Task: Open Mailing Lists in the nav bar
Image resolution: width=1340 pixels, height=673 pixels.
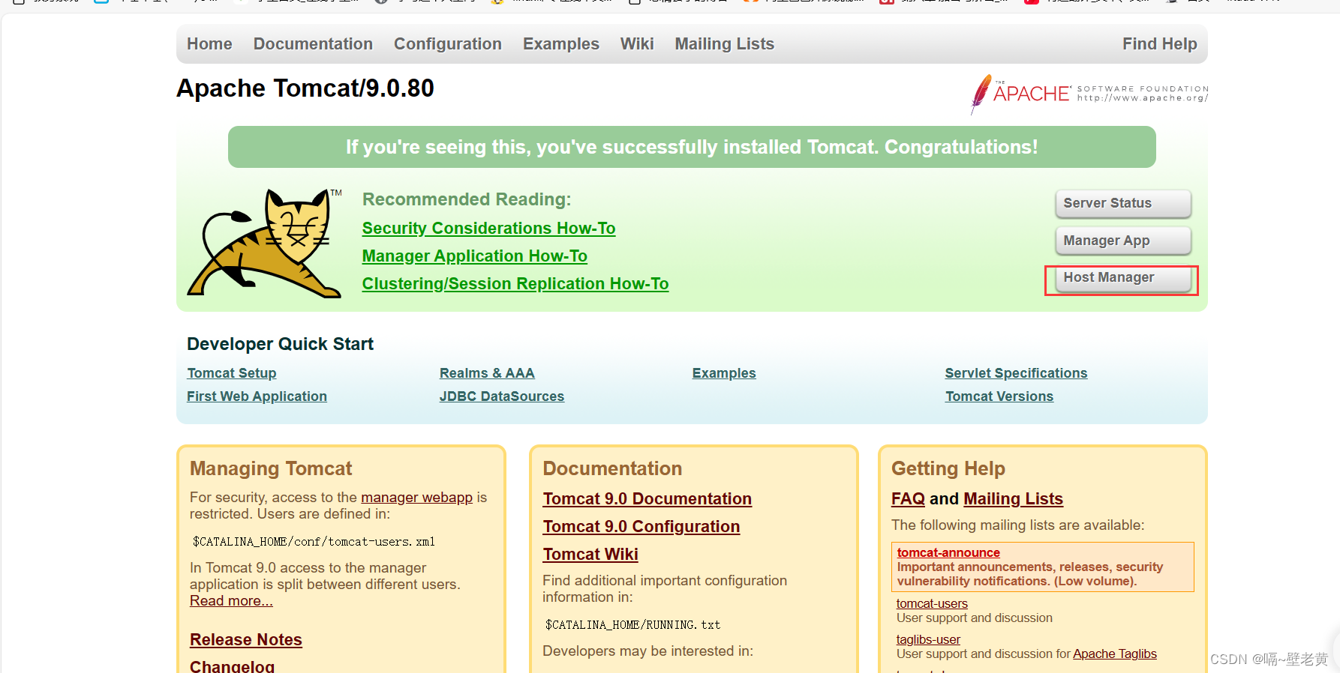Action: point(725,44)
